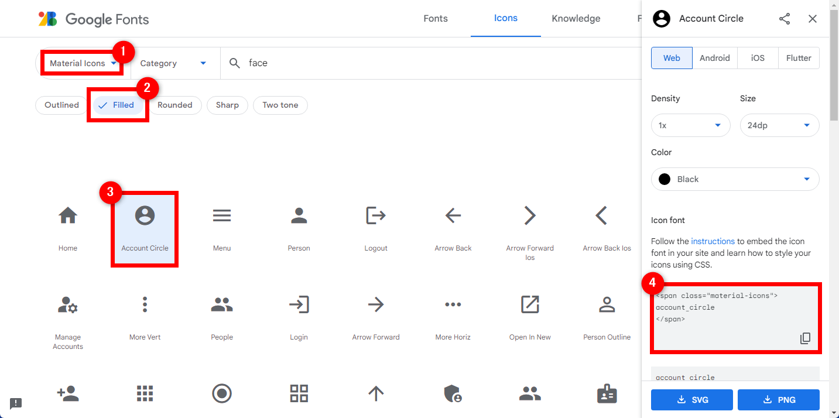Select the Home icon
Image resolution: width=839 pixels, height=418 pixels.
point(68,215)
